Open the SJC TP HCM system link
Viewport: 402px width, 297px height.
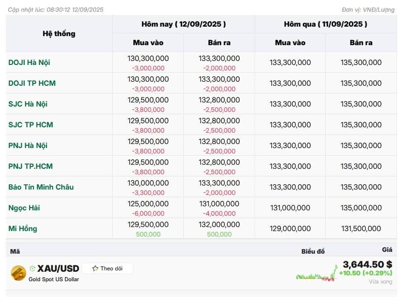coord(31,125)
